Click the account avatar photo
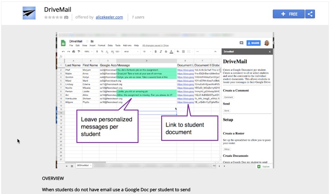 [x=267, y=43]
